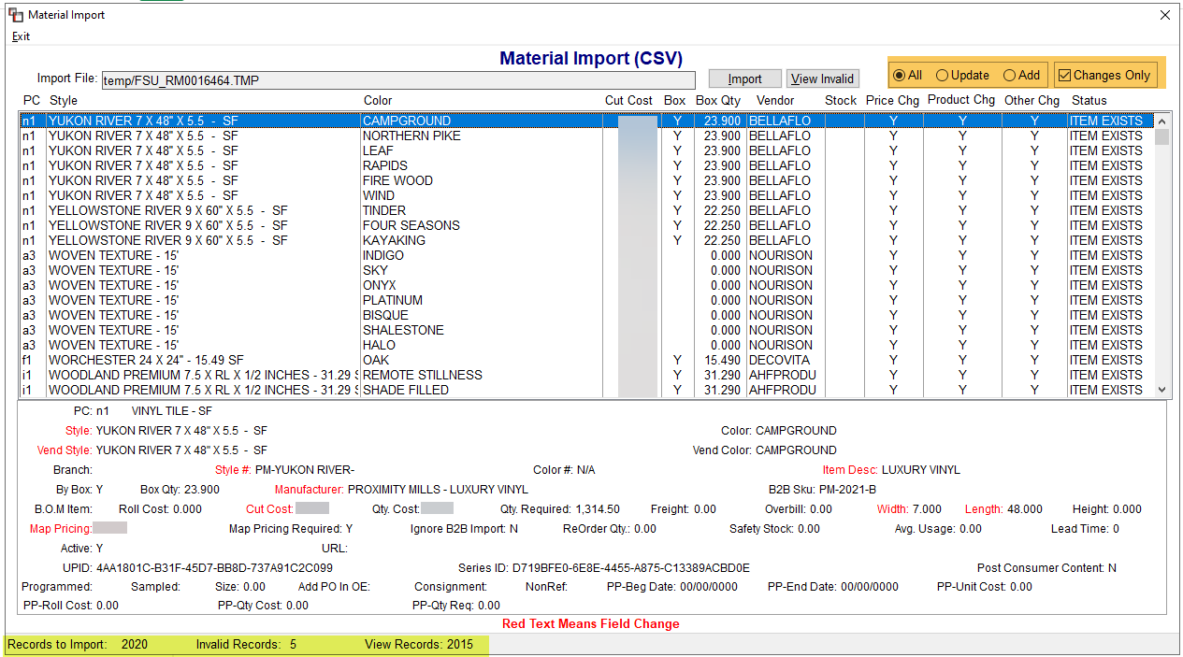
Task: Click the UPID value in details
Action: 214,567
